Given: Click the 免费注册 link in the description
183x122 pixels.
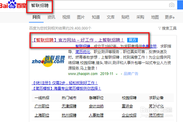Looking at the screenshot, I should pos(149,46).
